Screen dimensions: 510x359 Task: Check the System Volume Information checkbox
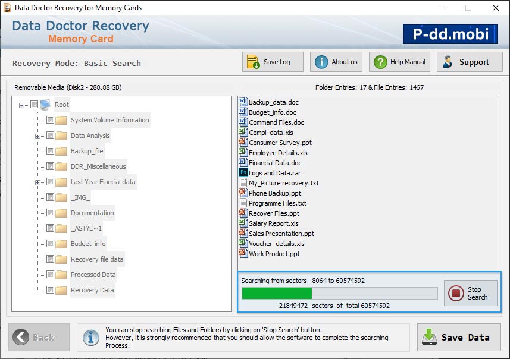click(x=50, y=120)
